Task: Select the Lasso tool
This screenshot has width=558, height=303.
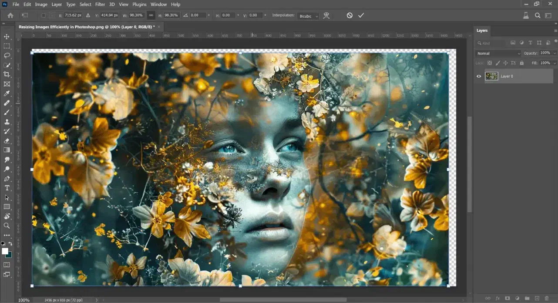Action: pos(7,56)
